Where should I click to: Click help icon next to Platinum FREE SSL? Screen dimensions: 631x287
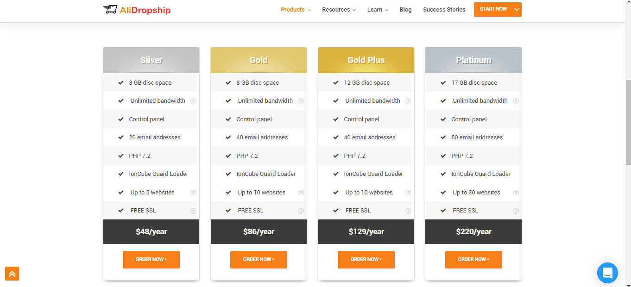[x=516, y=211]
